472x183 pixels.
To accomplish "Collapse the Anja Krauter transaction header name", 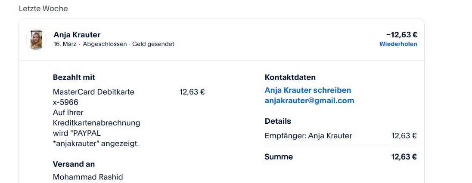I will pos(77,35).
